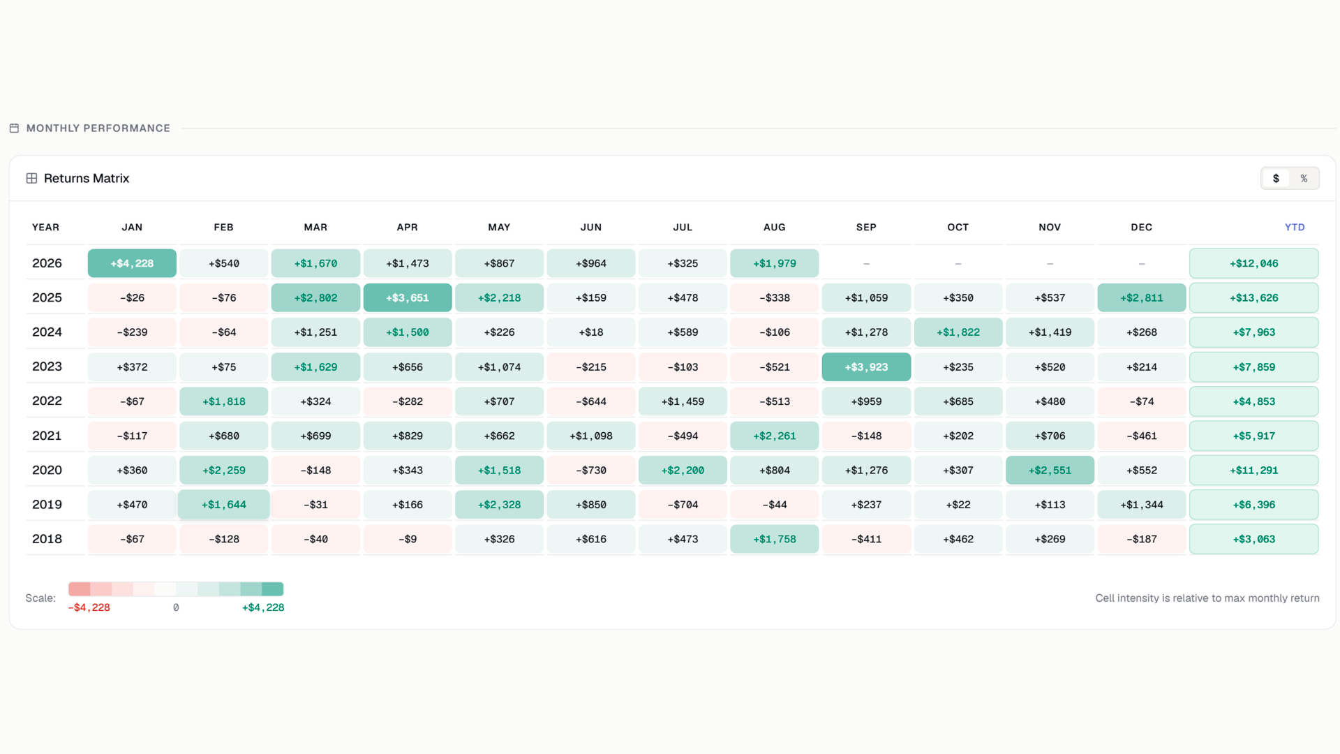Select the 2019 February +$1,644 cell
This screenshot has width=1340, height=754.
pos(224,505)
